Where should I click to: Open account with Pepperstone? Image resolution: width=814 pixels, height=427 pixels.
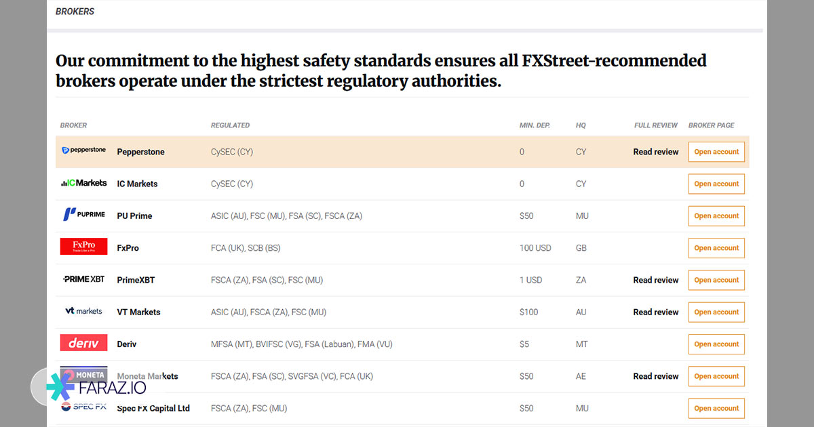[716, 152]
